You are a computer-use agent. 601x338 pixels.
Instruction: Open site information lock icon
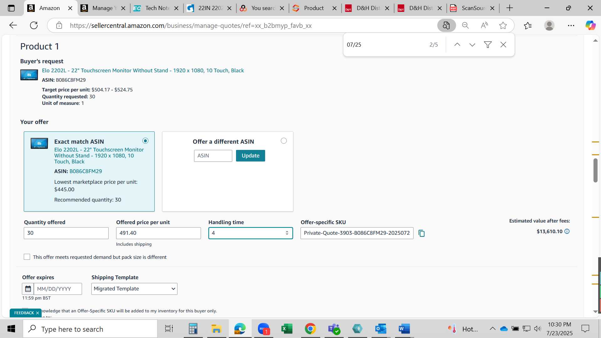point(59,25)
